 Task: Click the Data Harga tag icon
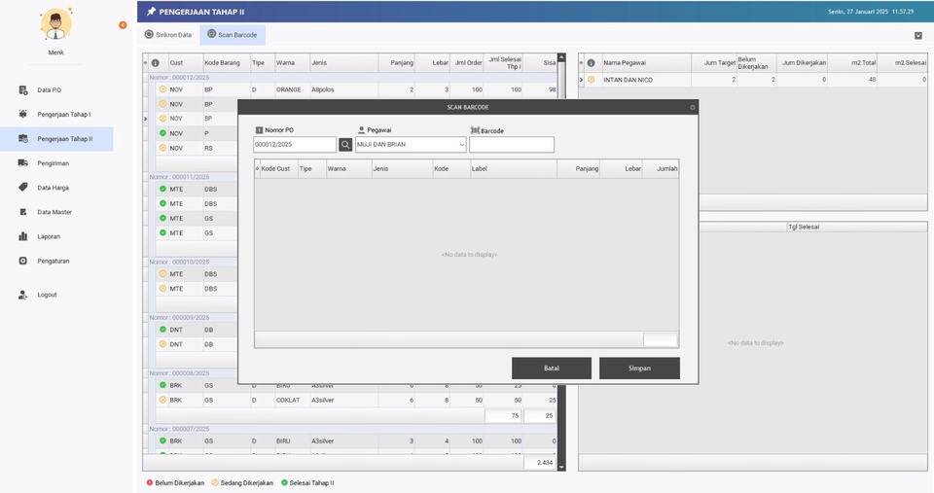pos(22,187)
